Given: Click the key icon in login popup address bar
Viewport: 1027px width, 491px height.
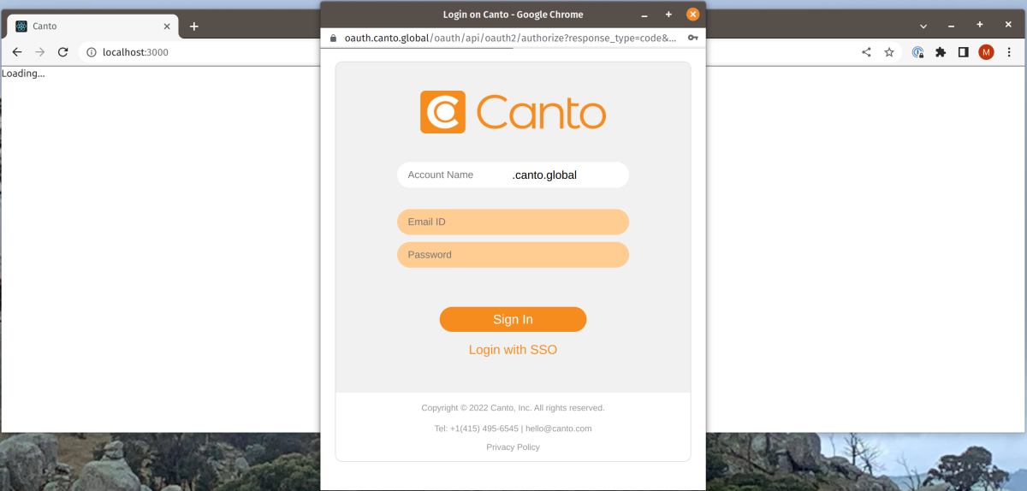Looking at the screenshot, I should coord(692,38).
